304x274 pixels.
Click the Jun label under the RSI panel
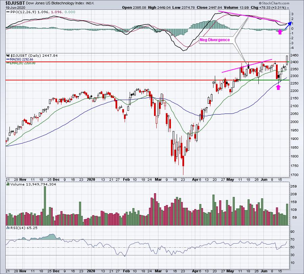(x=264, y=271)
